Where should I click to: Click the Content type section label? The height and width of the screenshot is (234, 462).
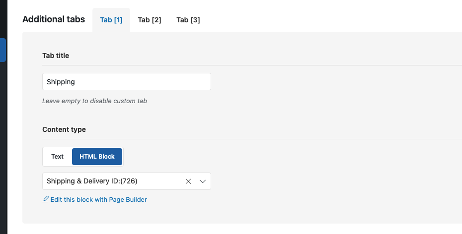point(64,129)
